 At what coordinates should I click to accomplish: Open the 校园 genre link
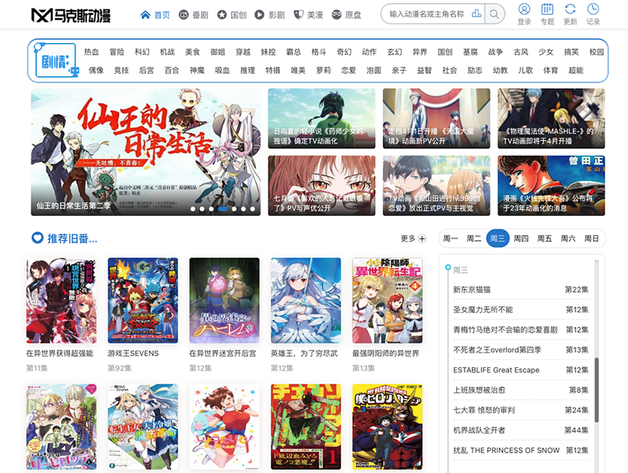[597, 52]
